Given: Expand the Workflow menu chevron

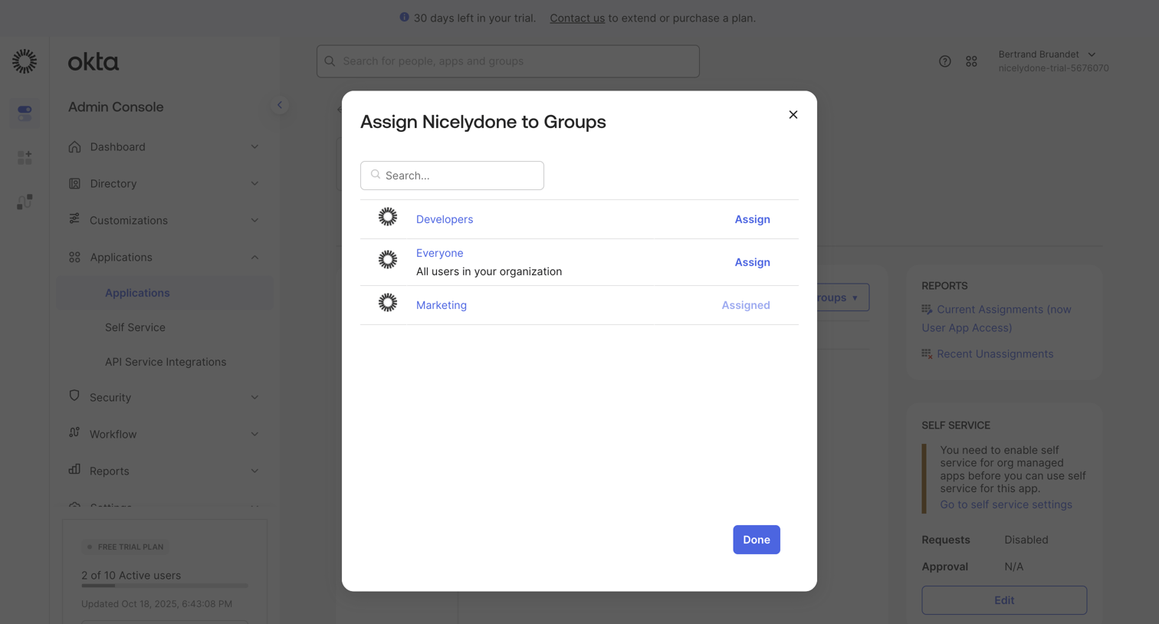Looking at the screenshot, I should pos(254,434).
